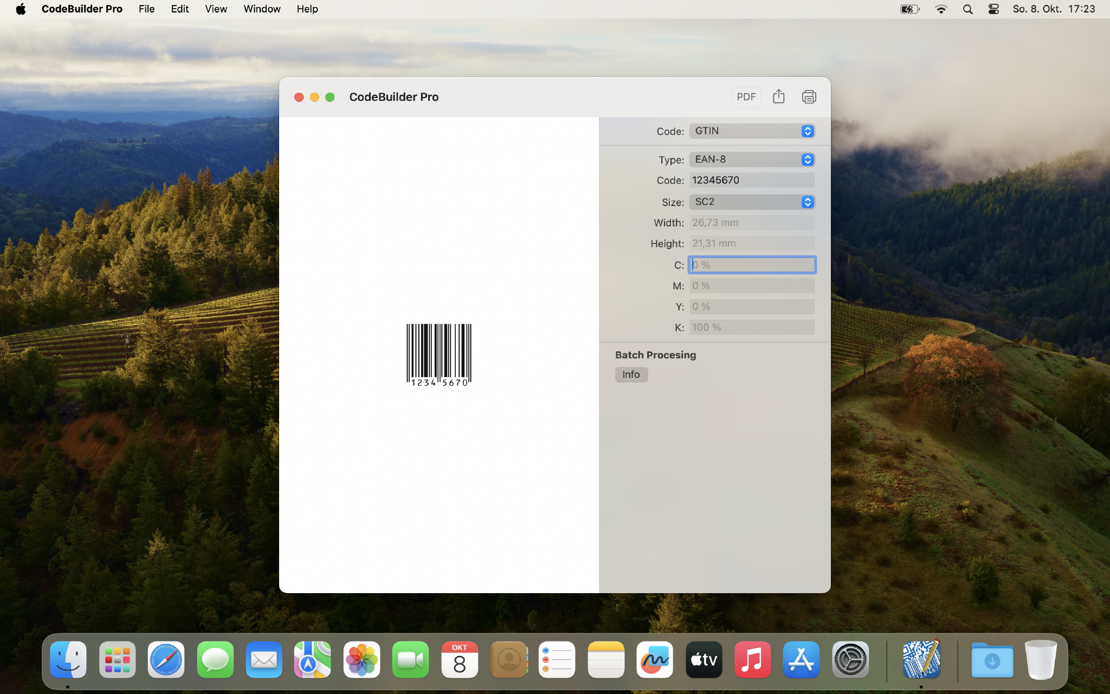Open Safari from the Dock

[166, 660]
